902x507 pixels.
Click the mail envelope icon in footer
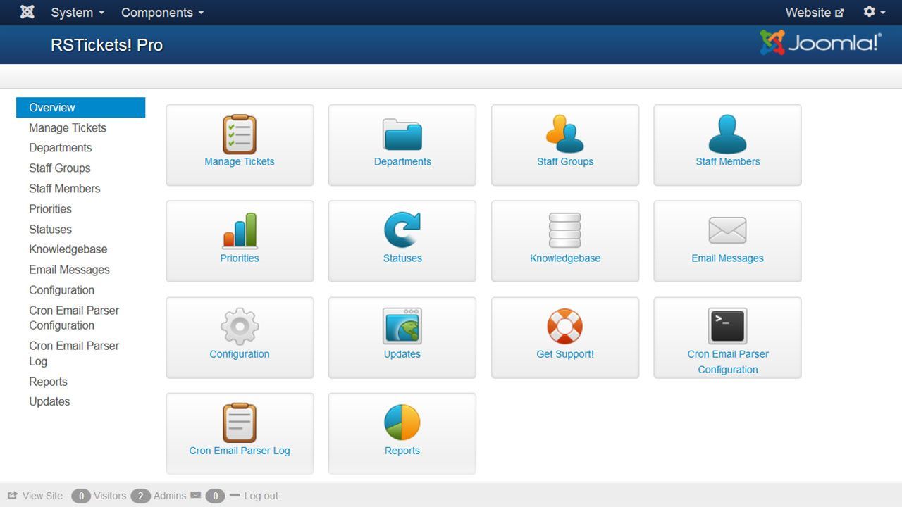pos(196,496)
